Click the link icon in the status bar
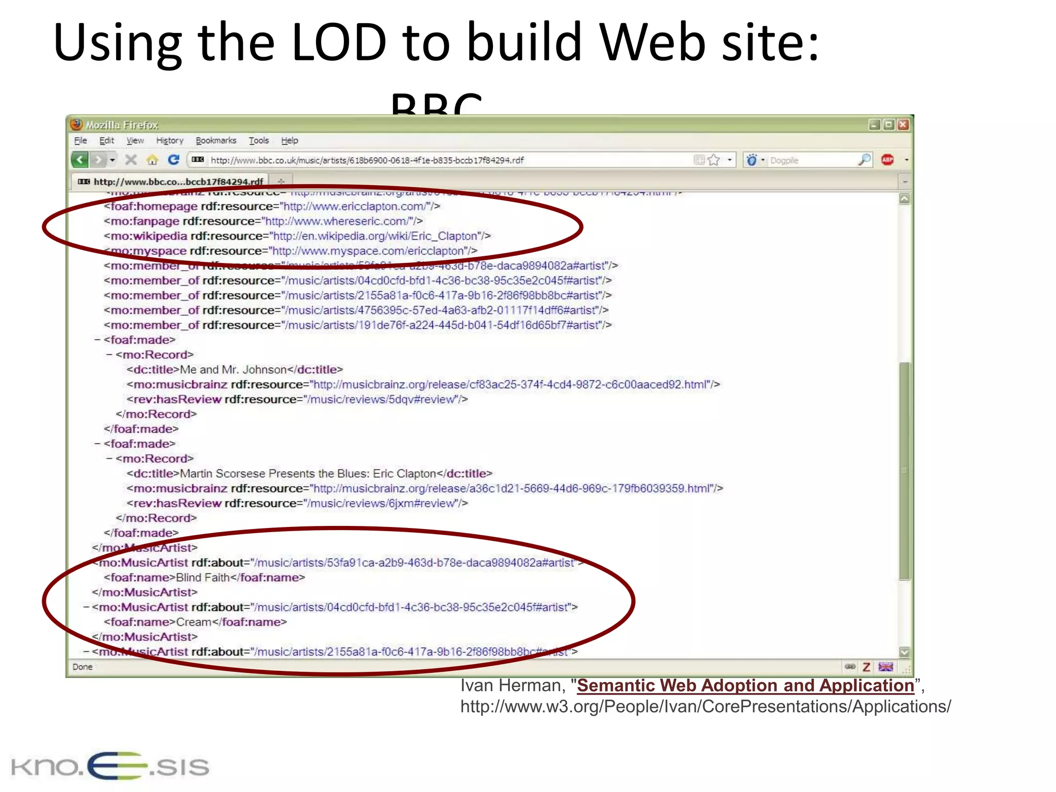The height and width of the screenshot is (792, 1056). [x=850, y=667]
